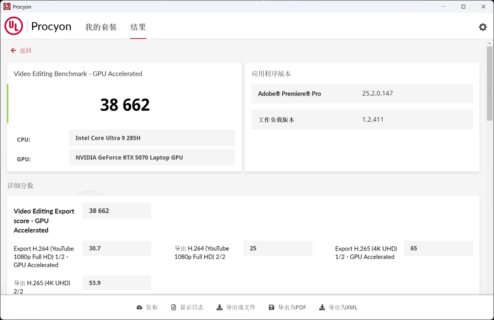
Task: Click the H.264 2/2 value 25
Action: coord(278,248)
